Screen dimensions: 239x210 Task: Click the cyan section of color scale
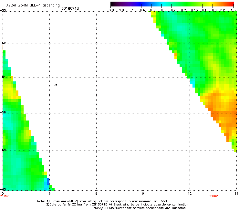click(163, 4)
